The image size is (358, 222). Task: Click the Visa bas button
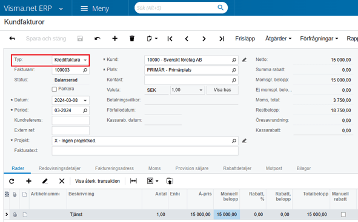222,90
